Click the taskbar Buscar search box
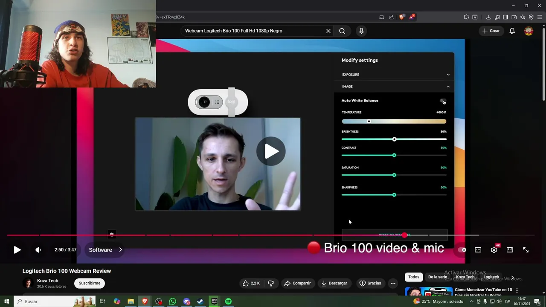Screen dimensions: 546x307 [55, 301]
